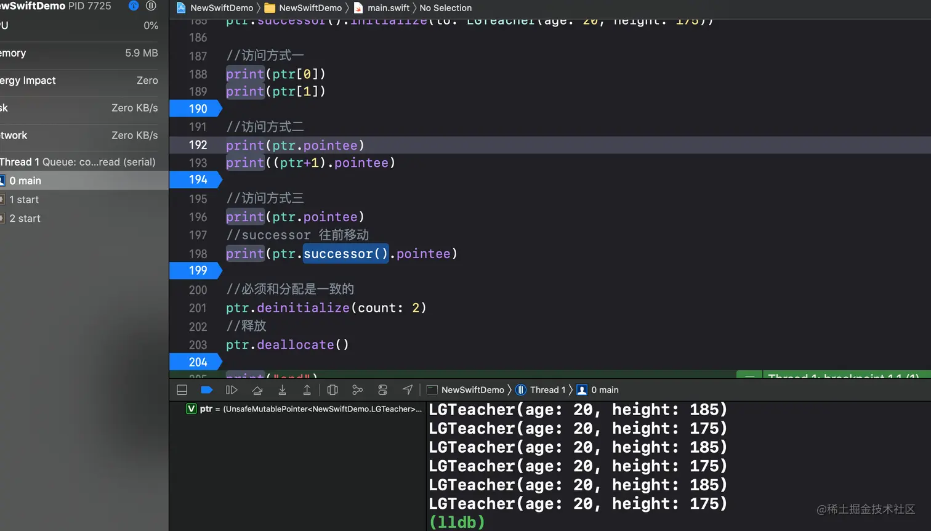Image resolution: width=931 pixels, height=531 pixels.
Task: Click the thread icon before Thread 1
Action: tap(521, 390)
